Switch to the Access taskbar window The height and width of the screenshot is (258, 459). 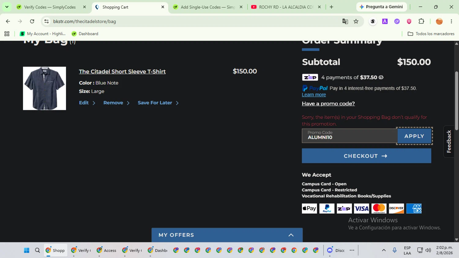106,250
